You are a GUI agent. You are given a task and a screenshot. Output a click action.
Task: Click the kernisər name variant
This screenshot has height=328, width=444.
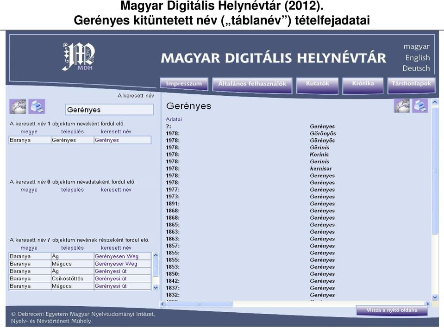[x=321, y=169]
